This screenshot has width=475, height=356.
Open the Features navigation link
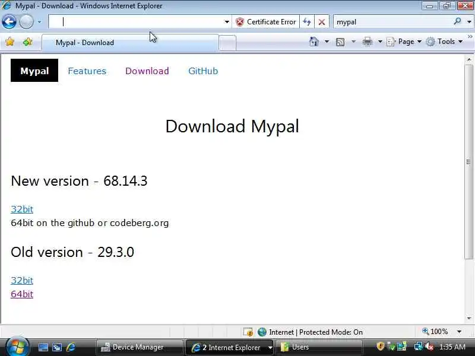tap(87, 71)
